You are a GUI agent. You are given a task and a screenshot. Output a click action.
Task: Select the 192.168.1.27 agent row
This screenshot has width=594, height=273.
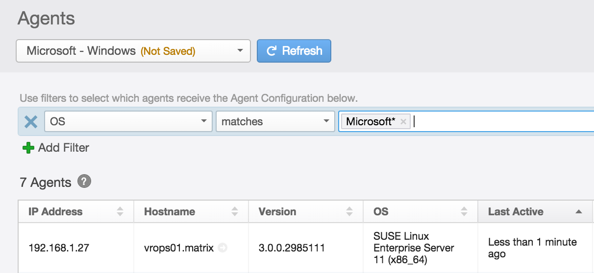click(x=59, y=248)
